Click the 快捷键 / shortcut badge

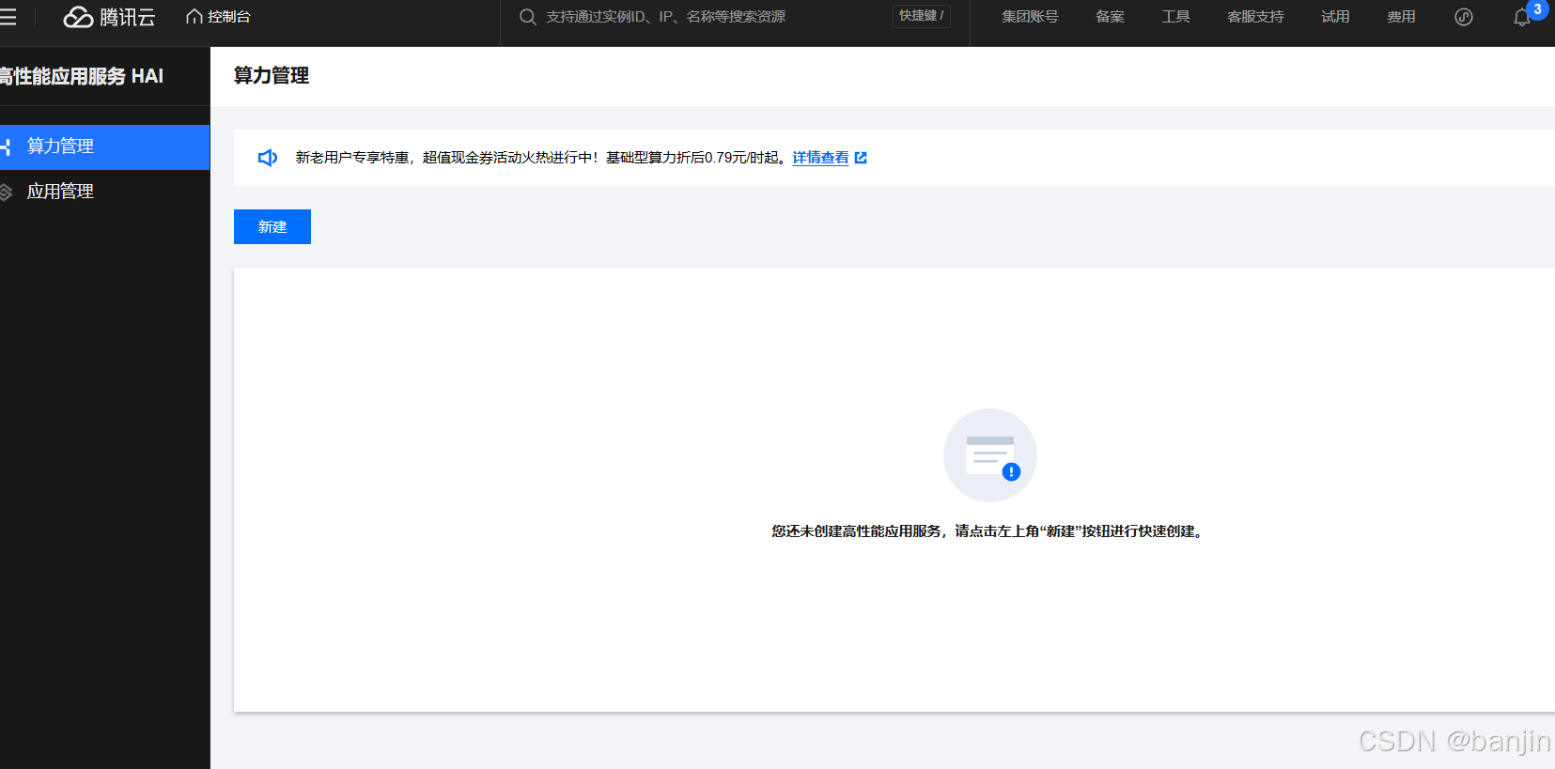pyautogui.click(x=921, y=16)
